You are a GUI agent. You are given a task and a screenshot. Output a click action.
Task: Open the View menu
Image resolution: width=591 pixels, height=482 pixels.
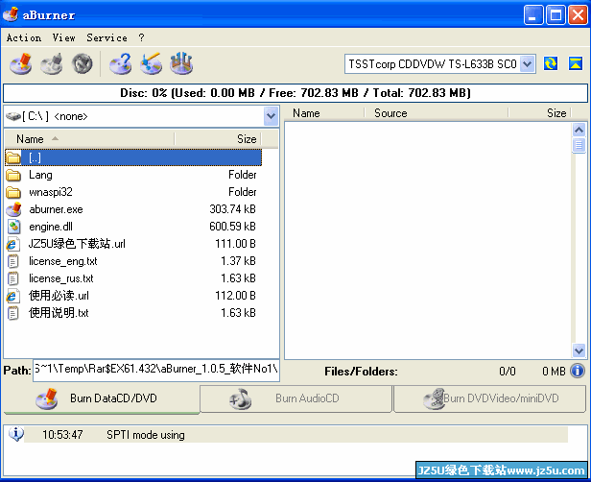tap(64, 37)
